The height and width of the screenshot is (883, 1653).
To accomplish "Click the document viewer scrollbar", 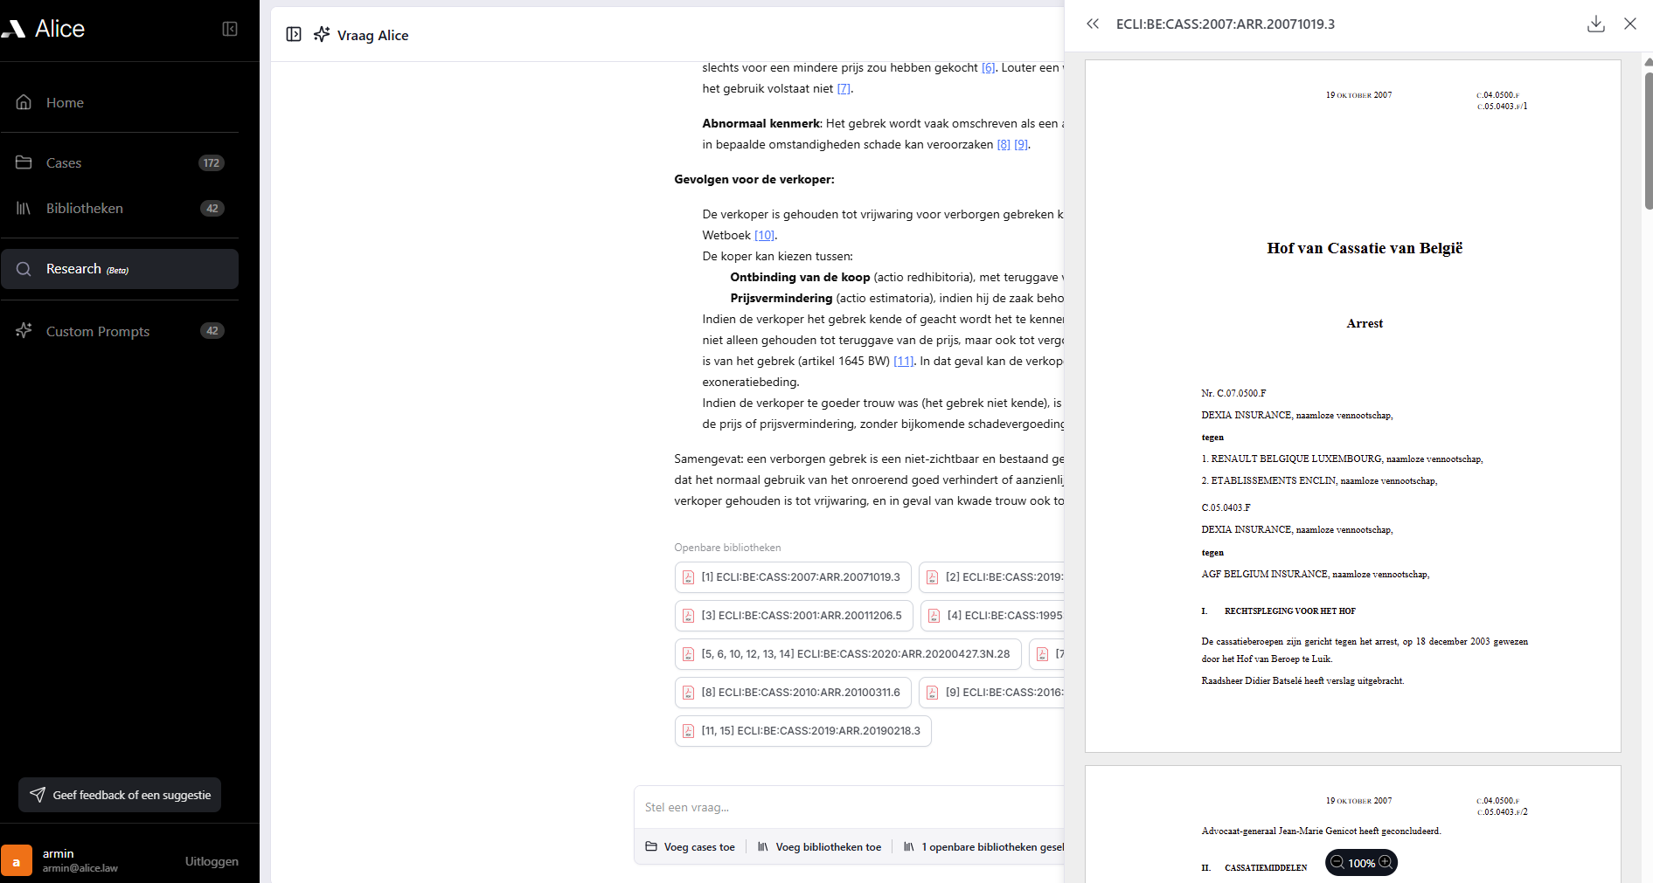I will (x=1649, y=140).
